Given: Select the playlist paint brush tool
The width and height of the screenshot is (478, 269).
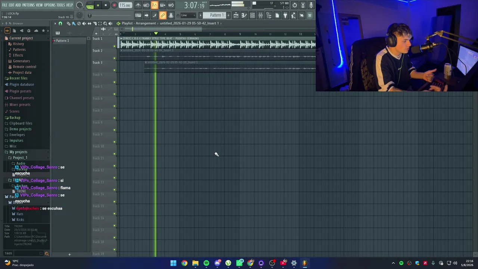Looking at the screenshot, I should click(x=74, y=23).
